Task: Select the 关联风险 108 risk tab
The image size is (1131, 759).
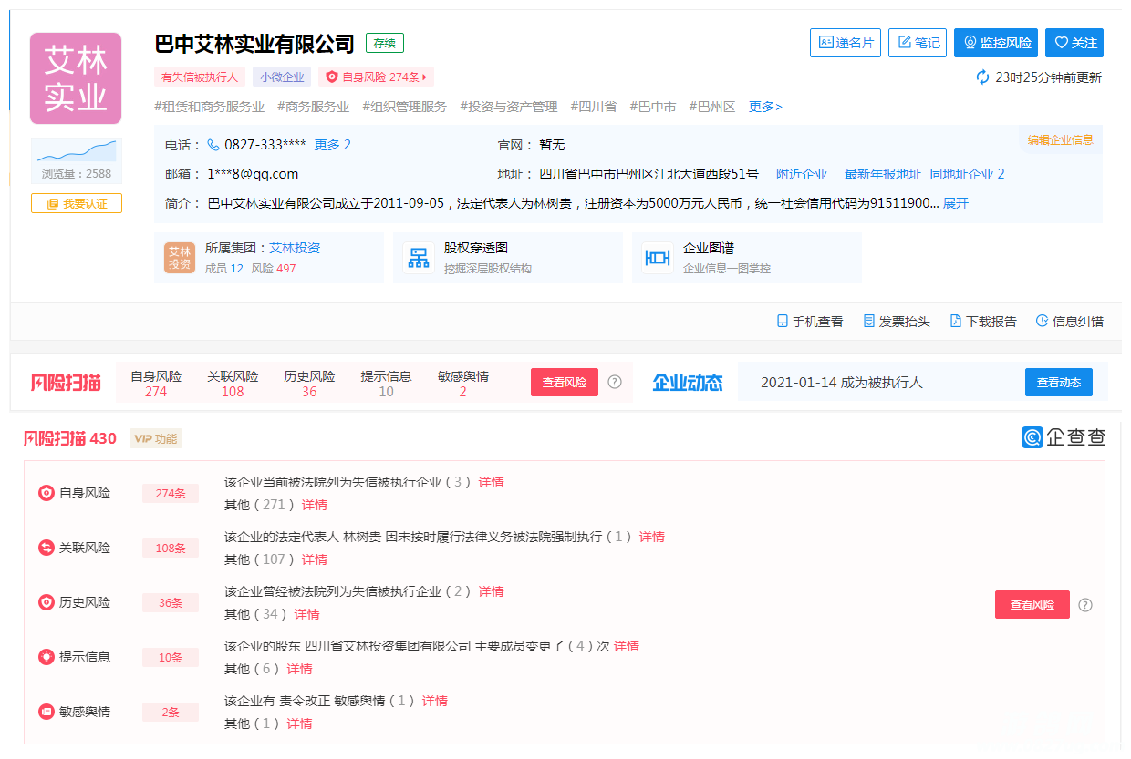Action: pos(233,384)
